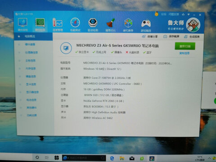216x162 pixels.
Task: Open the Mail app from taskbar
Action: 132,158
